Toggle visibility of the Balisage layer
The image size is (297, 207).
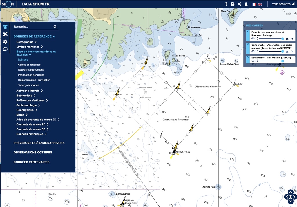pyautogui.click(x=253, y=39)
